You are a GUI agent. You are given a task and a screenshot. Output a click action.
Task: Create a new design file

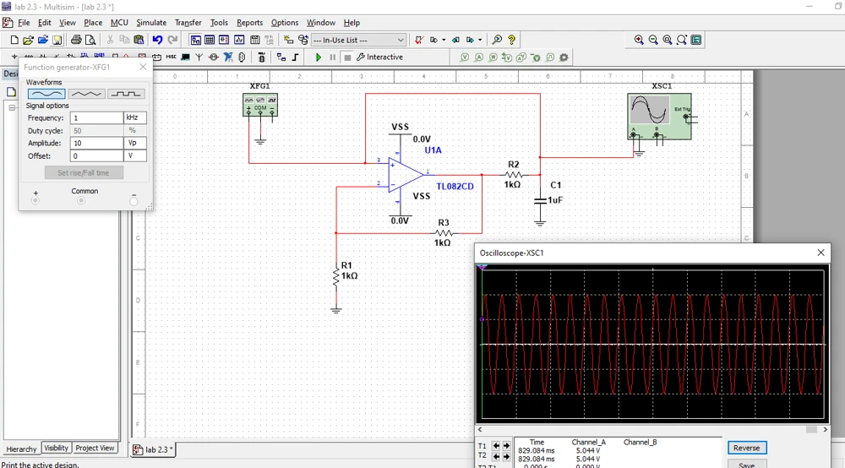click(14, 40)
